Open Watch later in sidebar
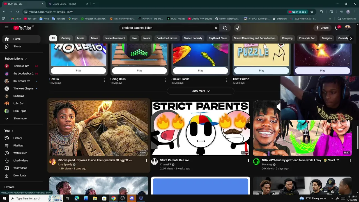 21,153
